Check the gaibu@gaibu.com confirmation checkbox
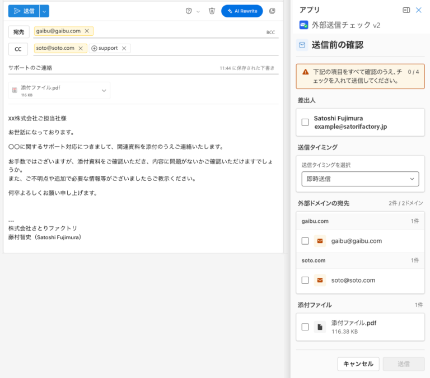Image resolution: width=430 pixels, height=378 pixels. 305,241
